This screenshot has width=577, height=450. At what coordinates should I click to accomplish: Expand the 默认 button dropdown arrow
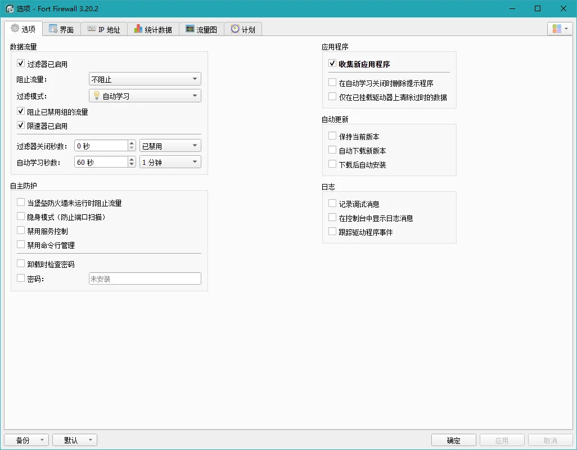(x=91, y=440)
